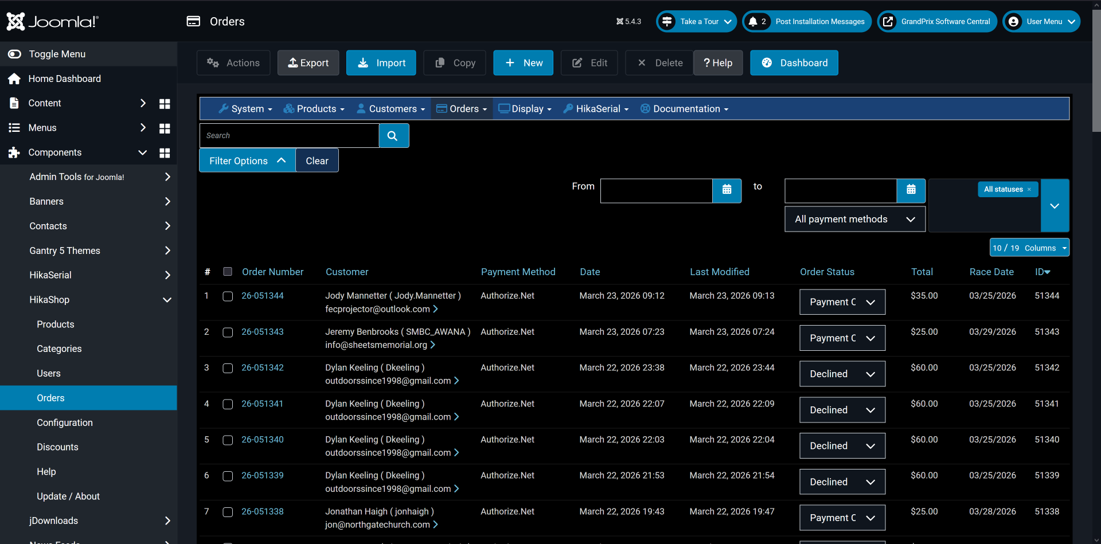Open the Products menu in HikaShop bar
The width and height of the screenshot is (1101, 544).
(314, 109)
